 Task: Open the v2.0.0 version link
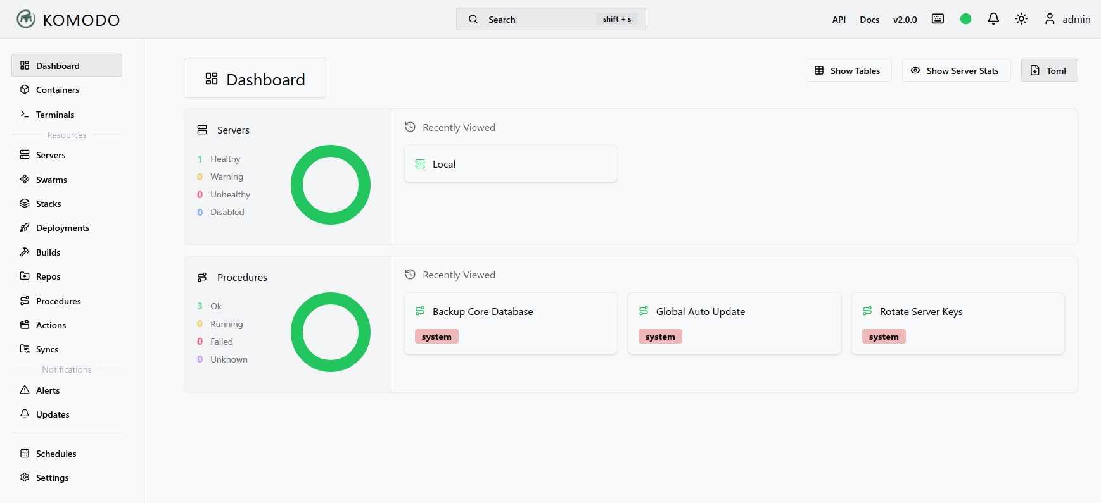click(x=905, y=20)
